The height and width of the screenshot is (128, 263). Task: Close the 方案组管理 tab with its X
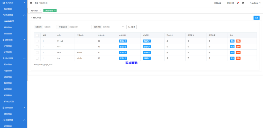55,11
